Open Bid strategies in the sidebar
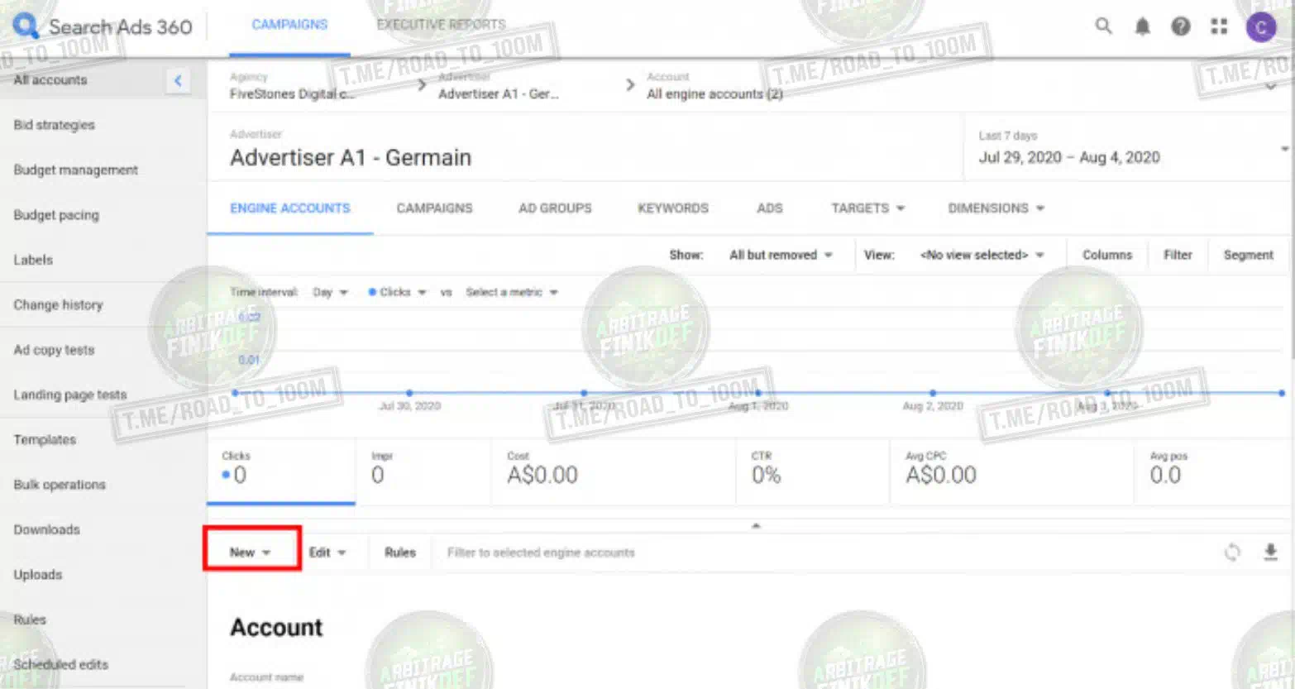1295x689 pixels. pos(54,125)
